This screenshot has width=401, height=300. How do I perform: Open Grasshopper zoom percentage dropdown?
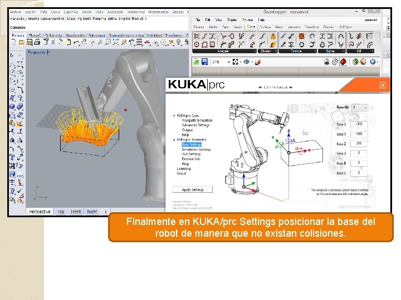pyautogui.click(x=229, y=62)
